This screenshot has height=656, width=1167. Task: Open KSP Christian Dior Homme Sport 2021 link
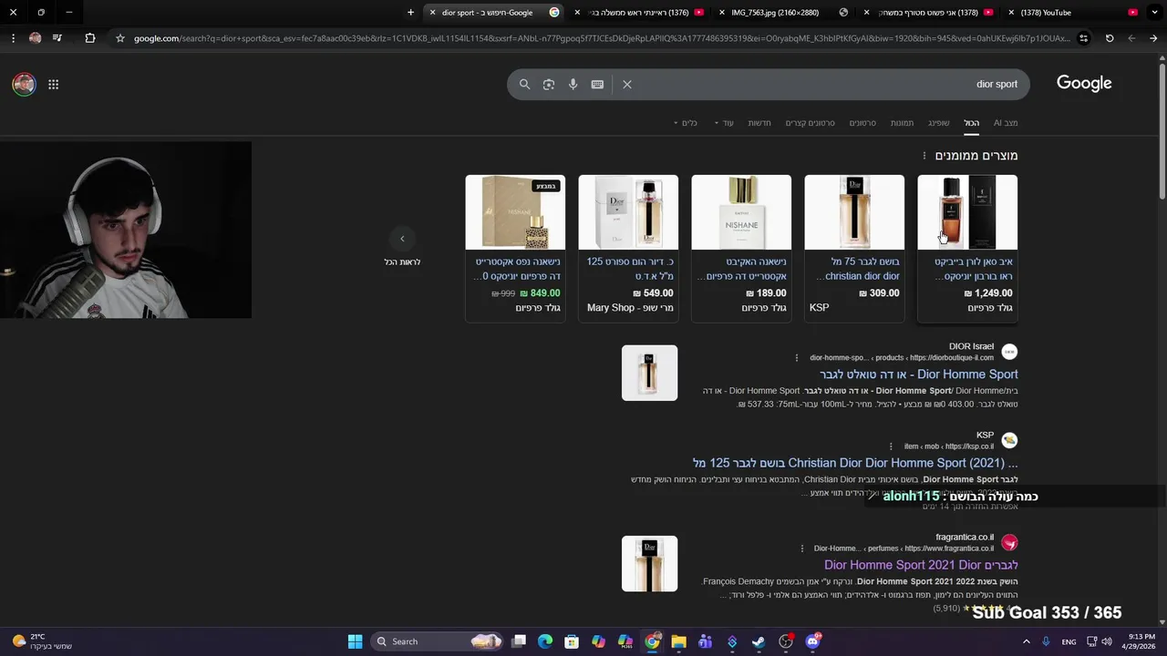click(855, 463)
